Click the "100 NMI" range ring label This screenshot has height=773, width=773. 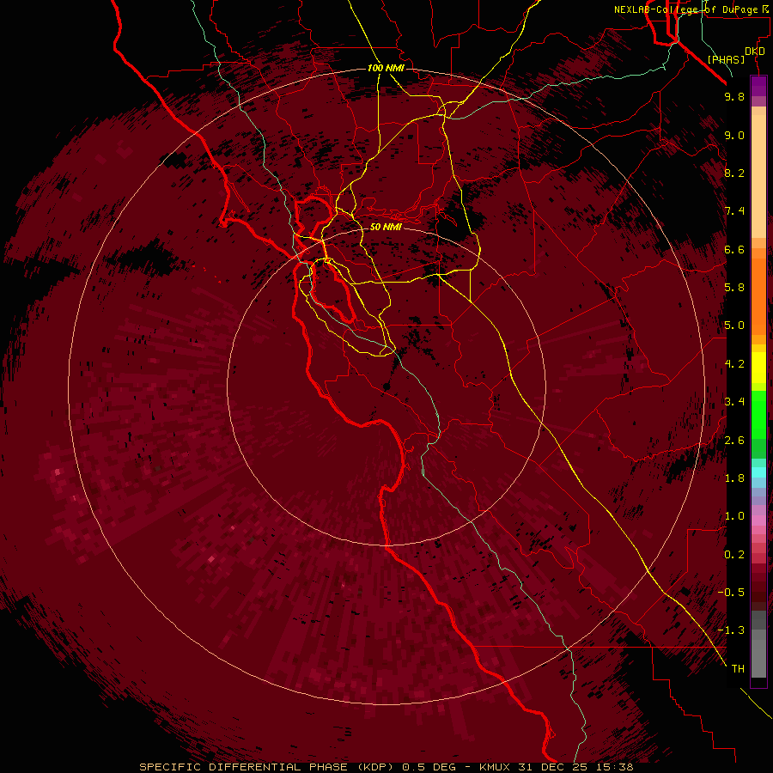386,68
